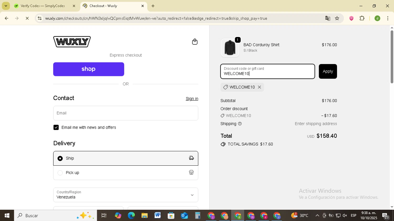Open the notification center
The height and width of the screenshot is (221, 394).
tap(386, 216)
